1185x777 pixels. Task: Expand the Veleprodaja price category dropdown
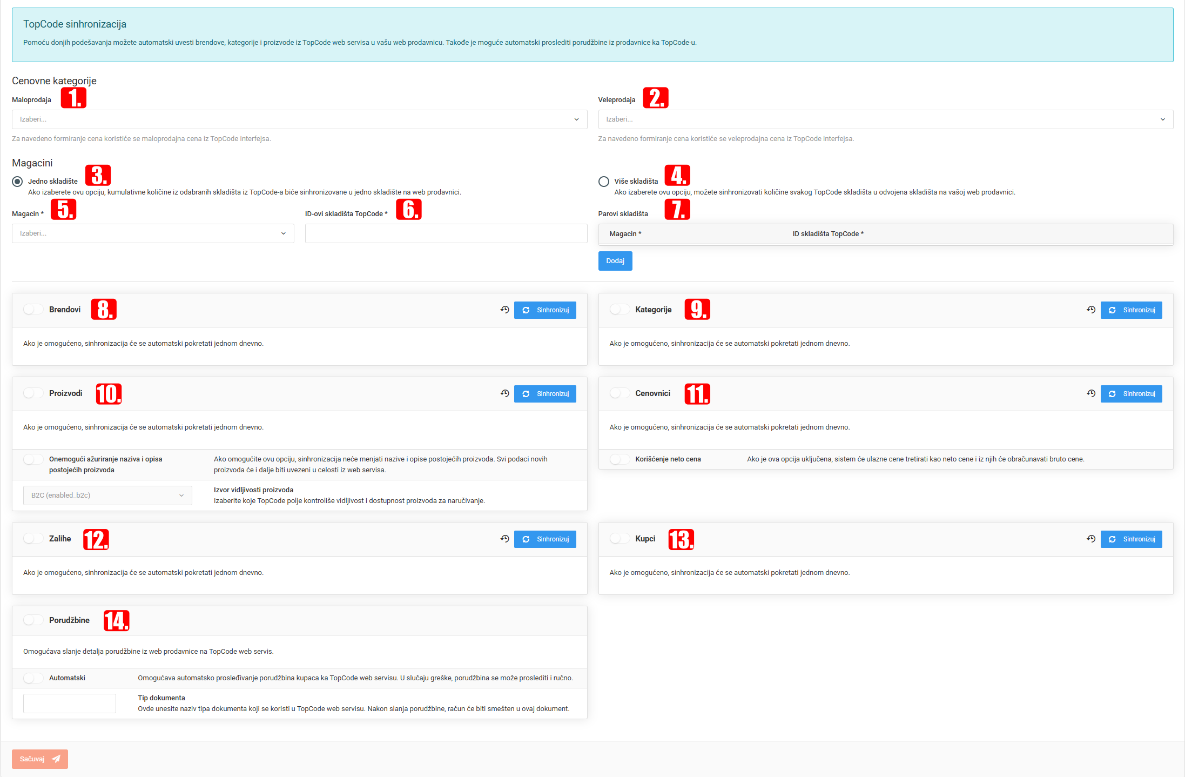[886, 119]
